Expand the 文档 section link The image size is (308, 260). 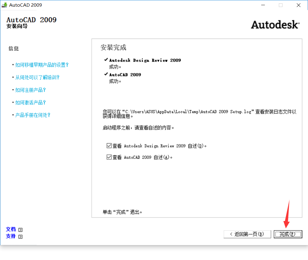[11, 229]
